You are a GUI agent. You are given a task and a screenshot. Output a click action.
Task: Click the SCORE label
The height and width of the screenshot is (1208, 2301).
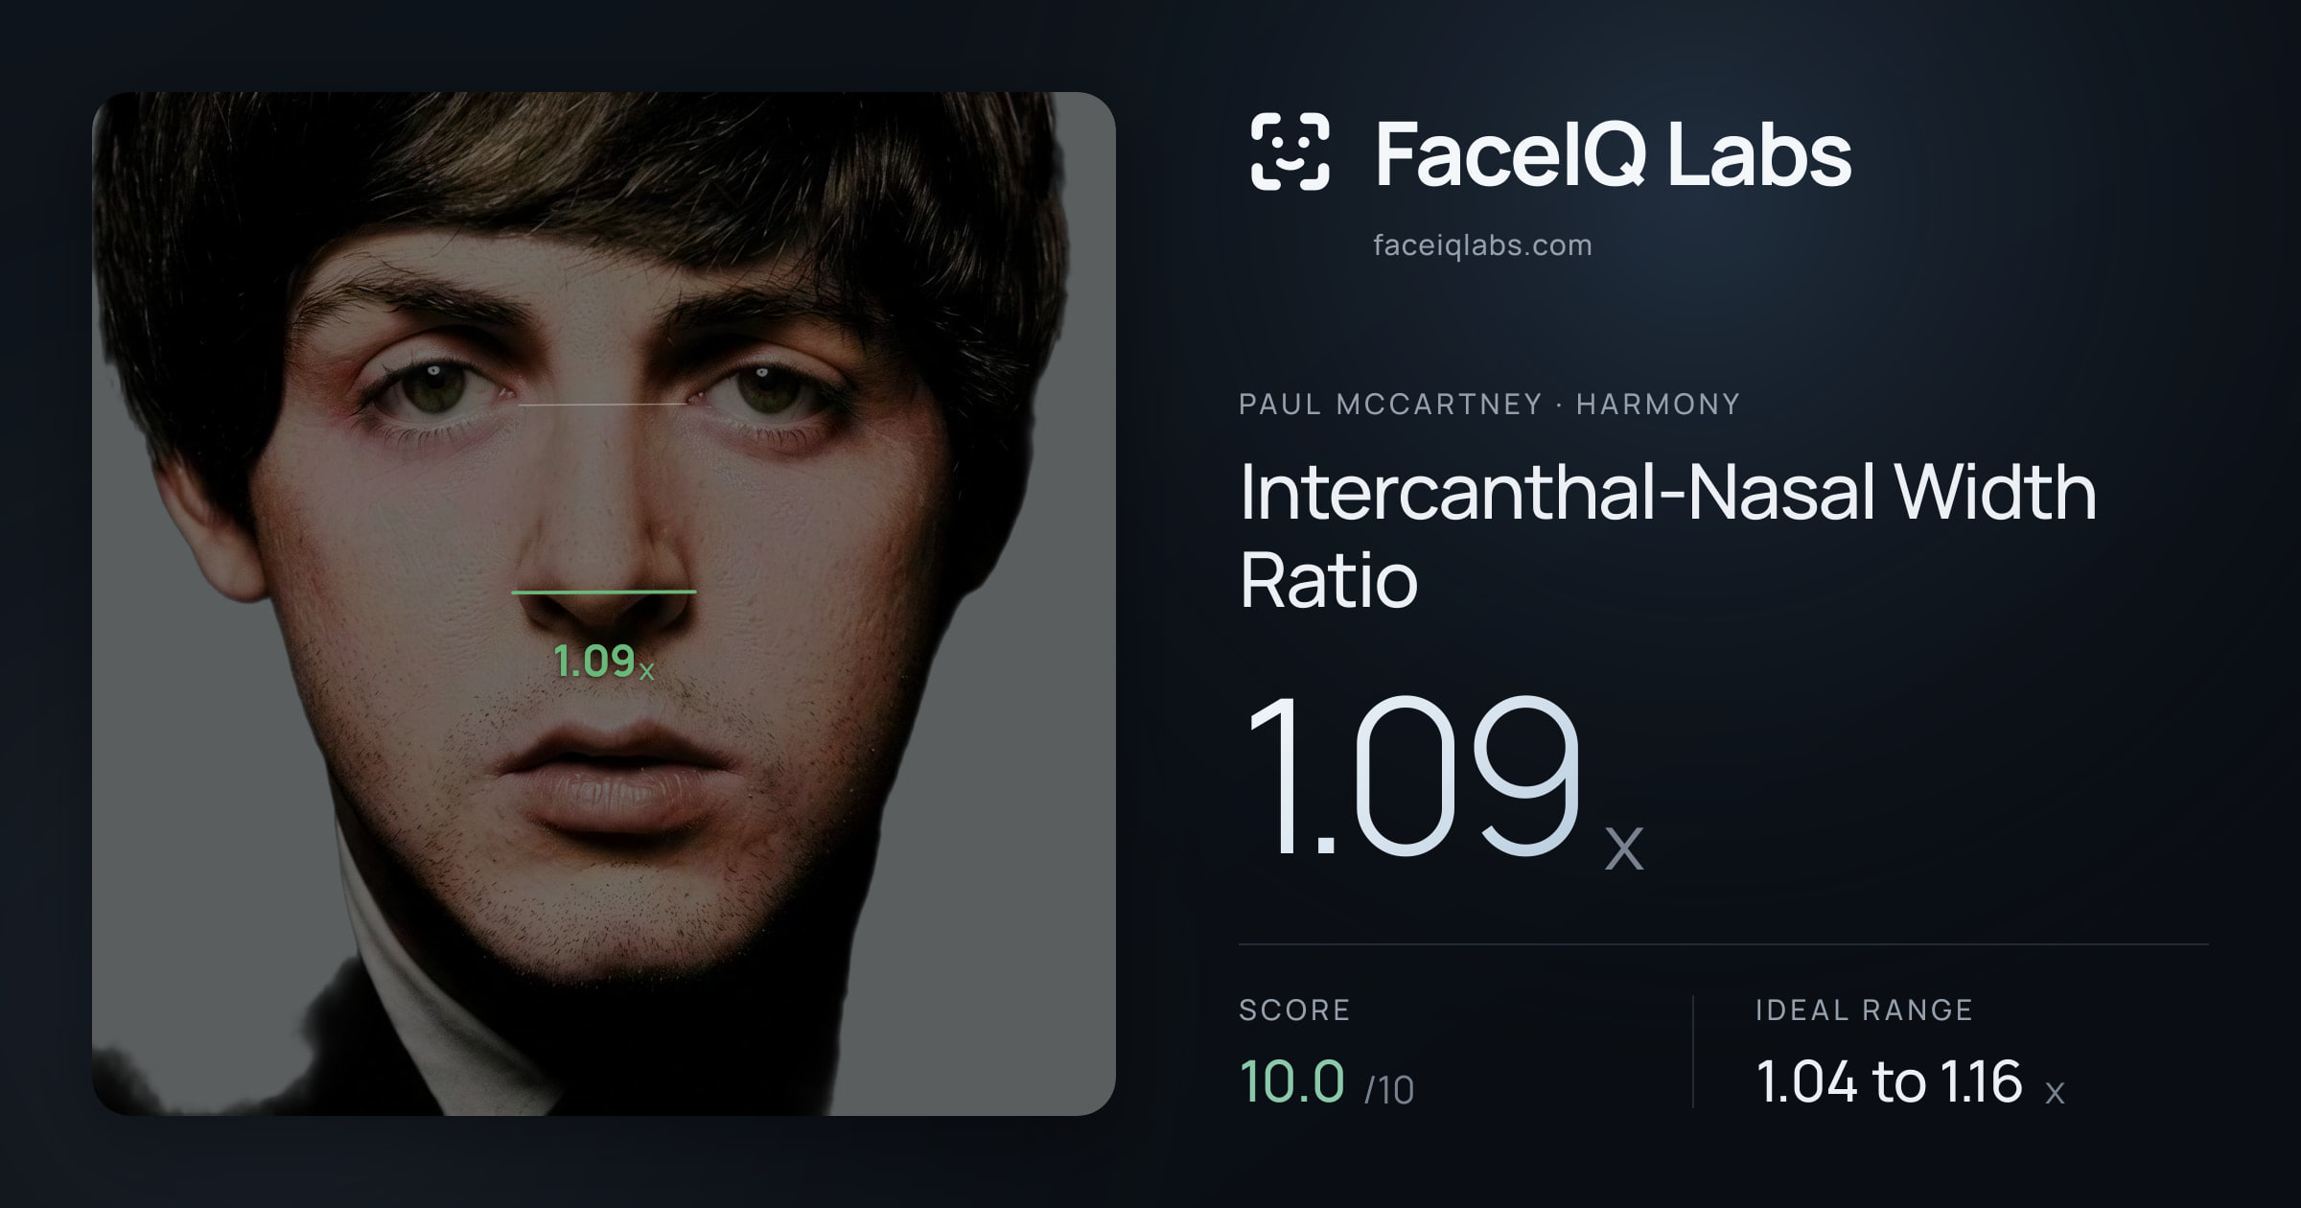1294,1010
